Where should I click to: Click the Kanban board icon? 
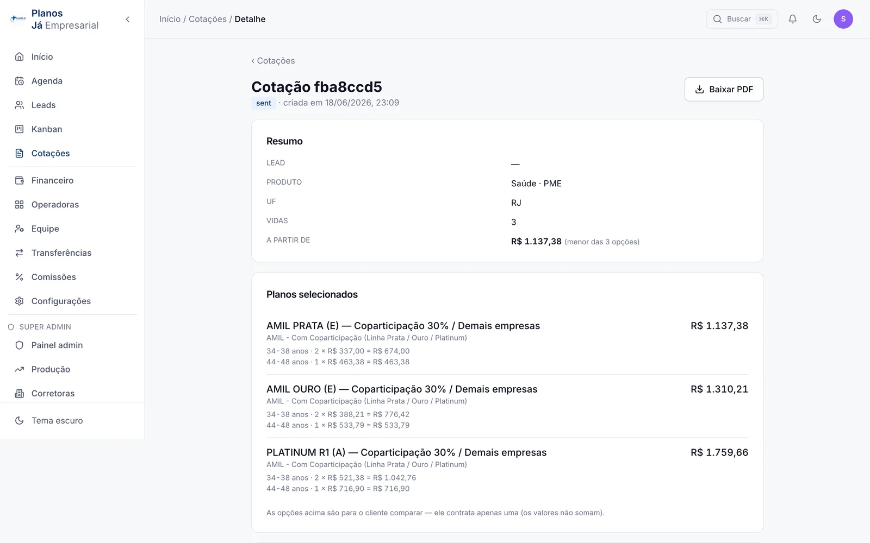pos(20,129)
